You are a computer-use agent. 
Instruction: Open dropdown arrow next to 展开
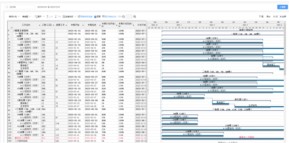(x=44, y=16)
